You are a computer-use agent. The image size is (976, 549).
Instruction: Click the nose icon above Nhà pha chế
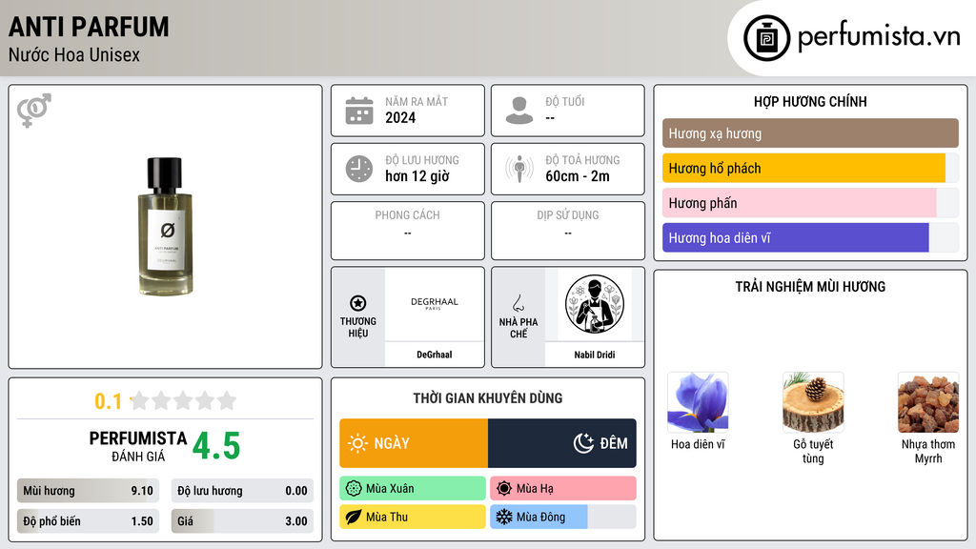pos(518,303)
